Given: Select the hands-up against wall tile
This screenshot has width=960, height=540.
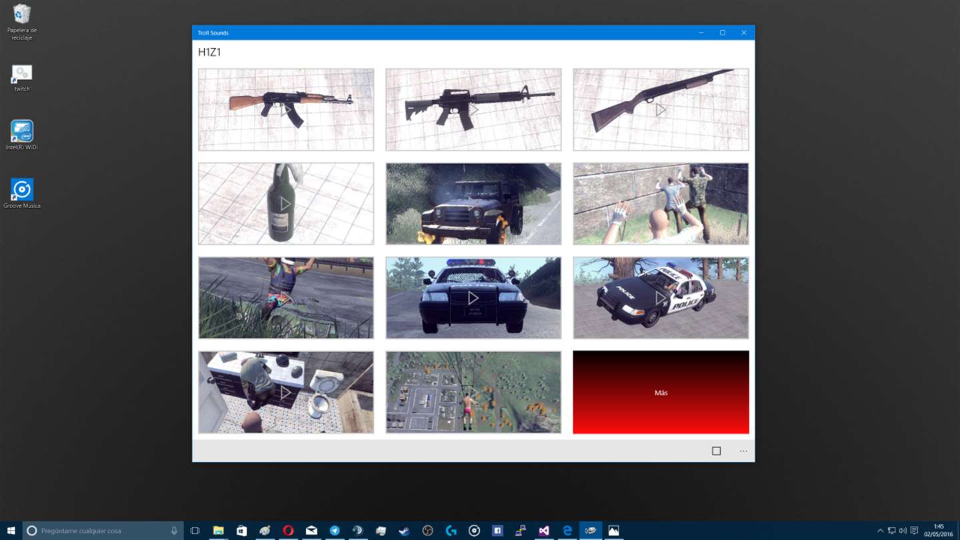Looking at the screenshot, I should point(661,204).
